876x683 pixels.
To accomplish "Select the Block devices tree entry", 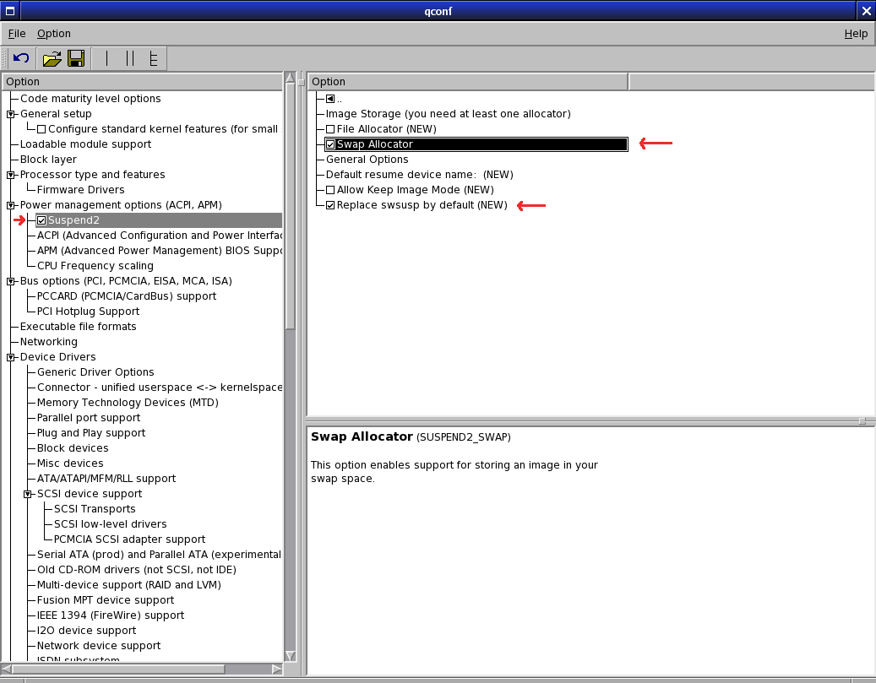I will 73,448.
